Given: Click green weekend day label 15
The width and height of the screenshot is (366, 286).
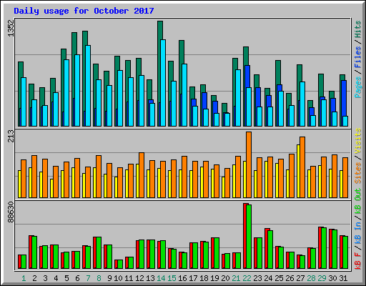Looking at the screenshot, I should 172,278.
